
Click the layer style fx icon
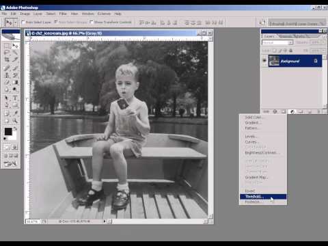tap(275, 111)
